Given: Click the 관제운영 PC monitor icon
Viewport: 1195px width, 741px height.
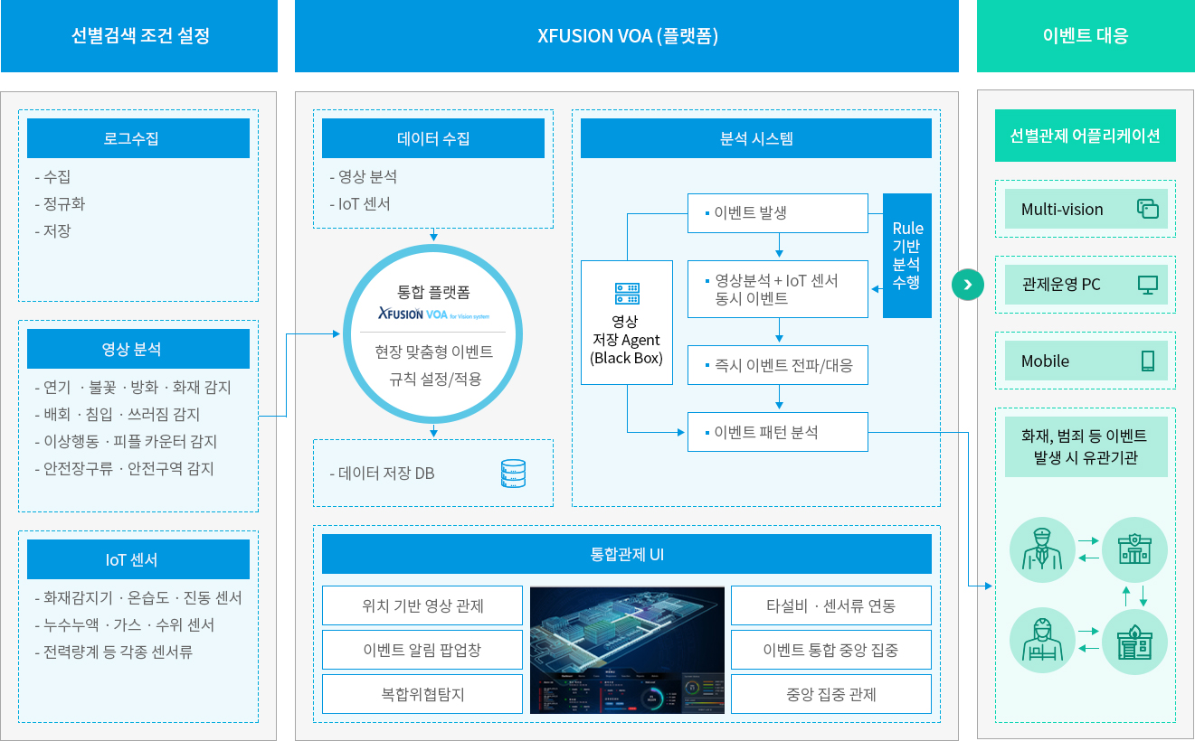Looking at the screenshot, I should pyautogui.click(x=1148, y=285).
